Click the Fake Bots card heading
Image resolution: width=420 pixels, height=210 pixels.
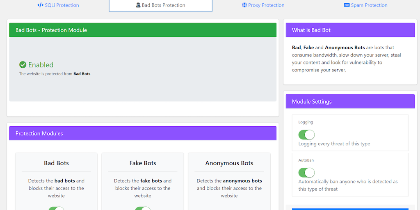tap(143, 163)
